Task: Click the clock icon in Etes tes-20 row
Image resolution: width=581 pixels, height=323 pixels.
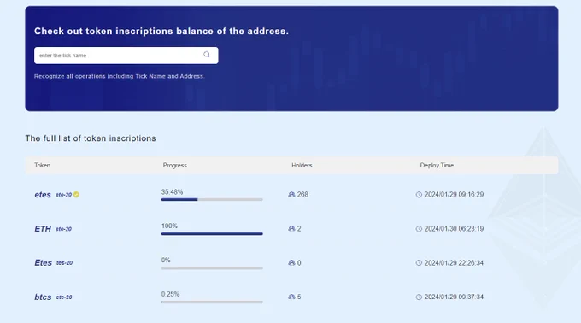Action: (x=419, y=262)
